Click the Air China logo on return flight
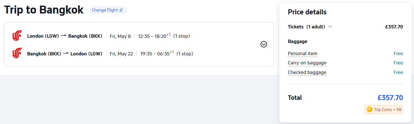The image size is (414, 124). coord(17,53)
